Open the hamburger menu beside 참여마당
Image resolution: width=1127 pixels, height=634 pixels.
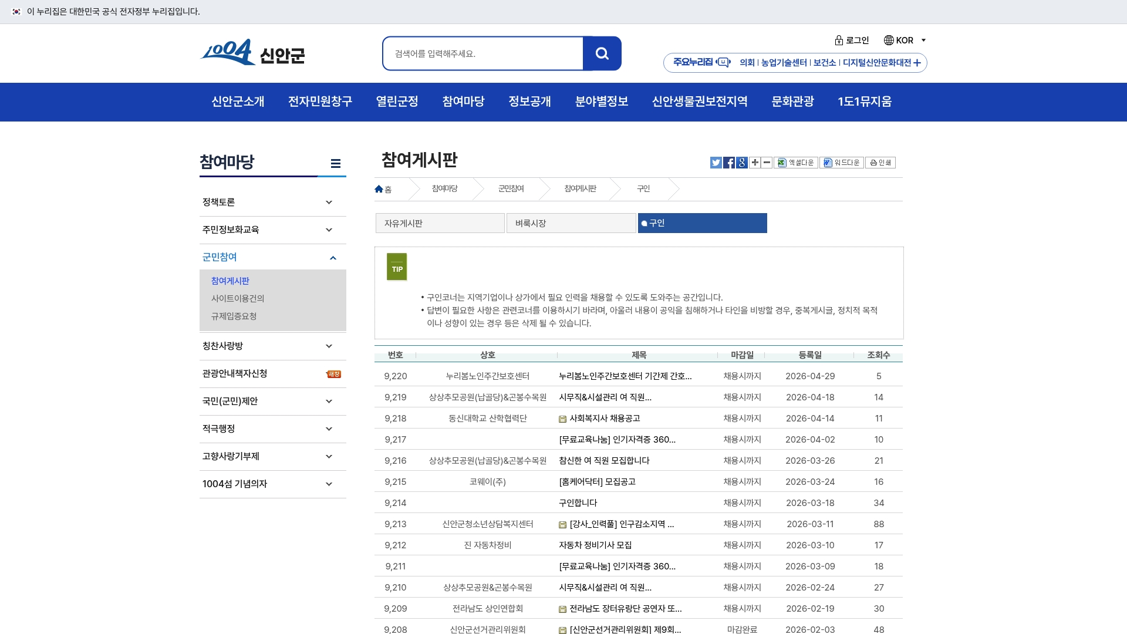335,164
